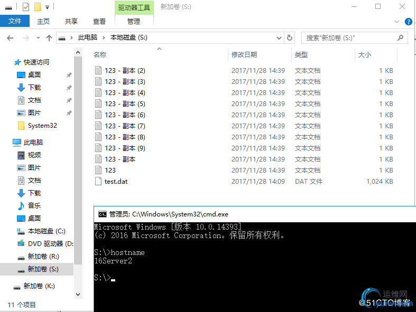Go back with the left arrow
Viewport: 416px width, 312px height.
click(11, 38)
